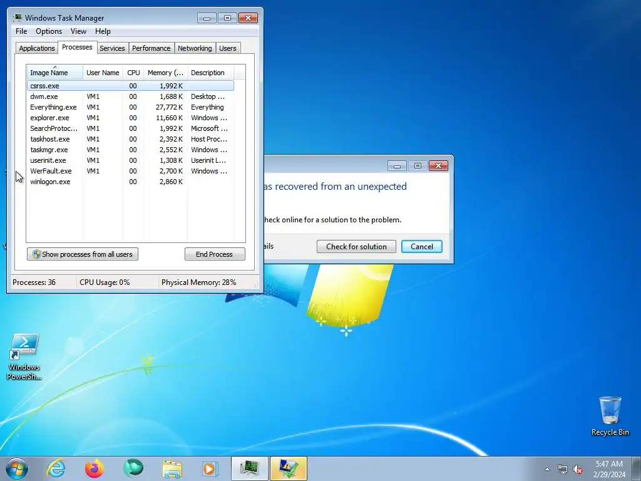Select the taskmgr.exe process row
Viewport: 641px width, 481px height.
coord(130,150)
